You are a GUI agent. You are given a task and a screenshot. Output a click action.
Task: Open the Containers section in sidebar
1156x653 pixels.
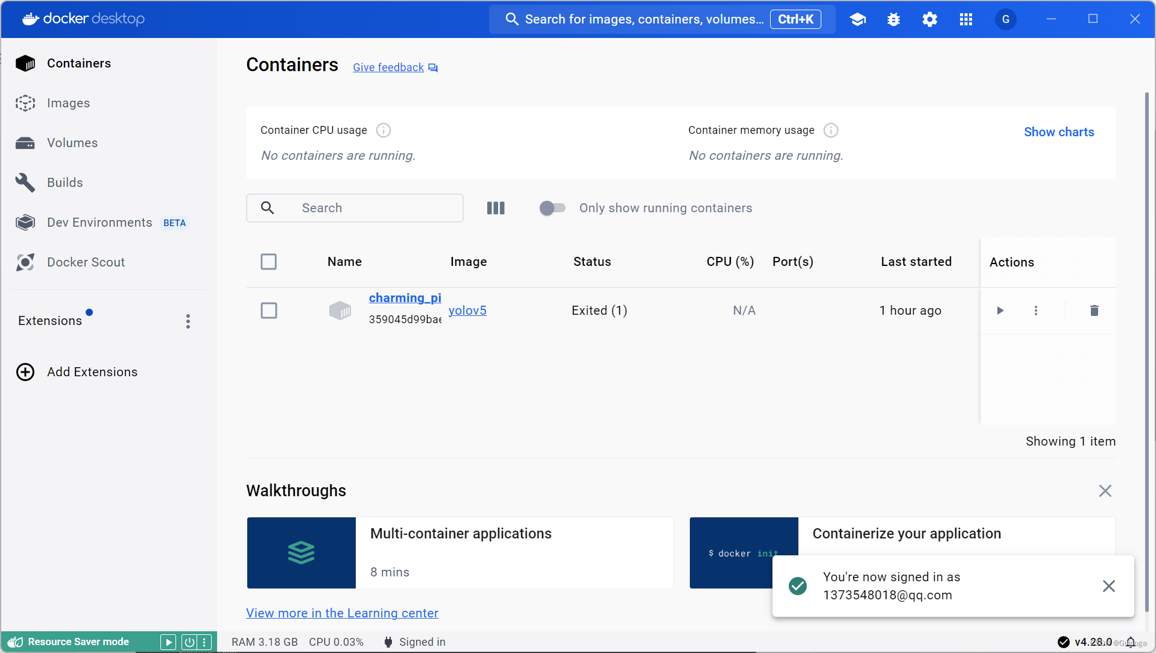coord(78,63)
